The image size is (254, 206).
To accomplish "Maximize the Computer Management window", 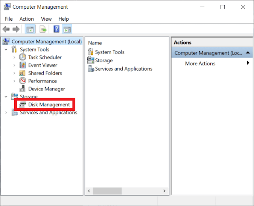I will tap(222, 7).
